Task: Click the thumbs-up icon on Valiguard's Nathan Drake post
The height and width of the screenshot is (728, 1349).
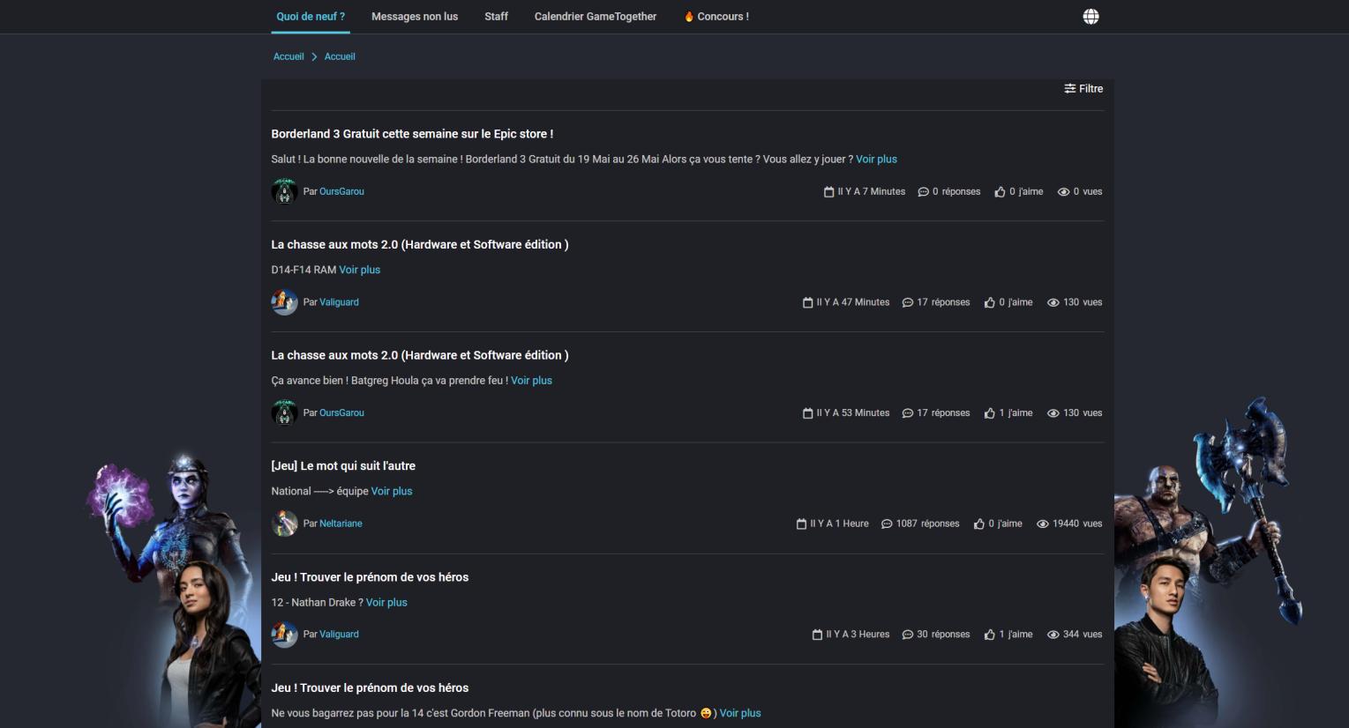Action: coord(990,634)
